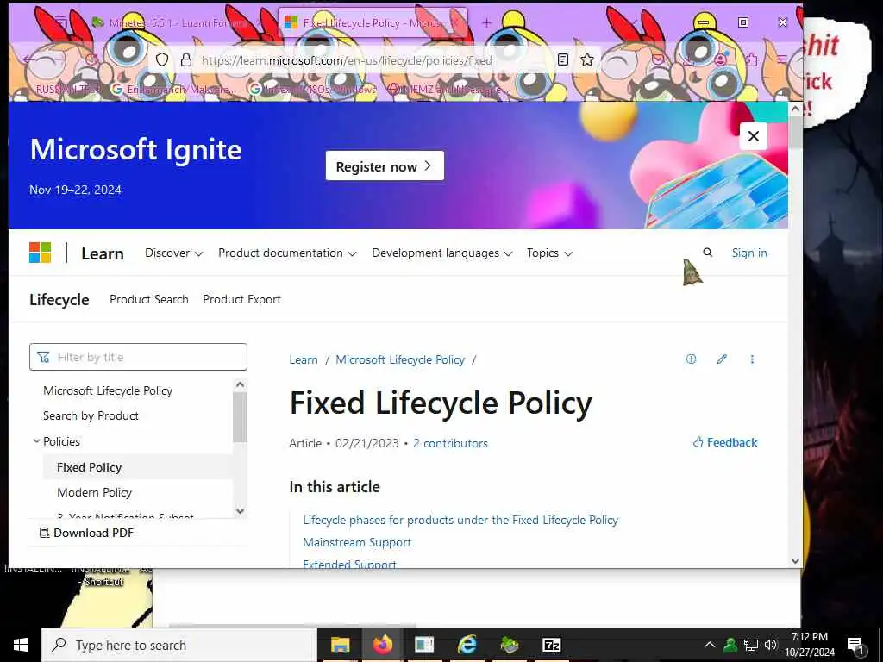Image resolution: width=883 pixels, height=662 pixels.
Task: Click the Learn brand link
Action: pos(103,253)
